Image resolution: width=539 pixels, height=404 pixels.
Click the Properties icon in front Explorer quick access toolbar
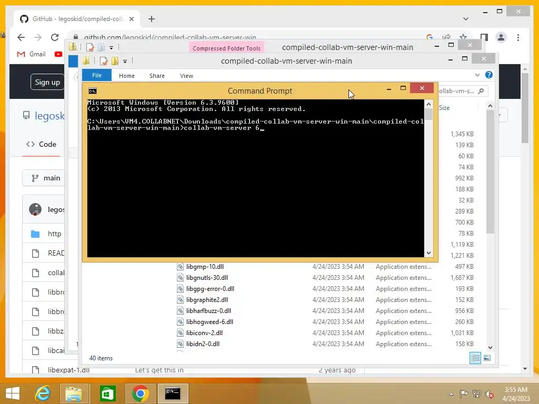point(104,61)
